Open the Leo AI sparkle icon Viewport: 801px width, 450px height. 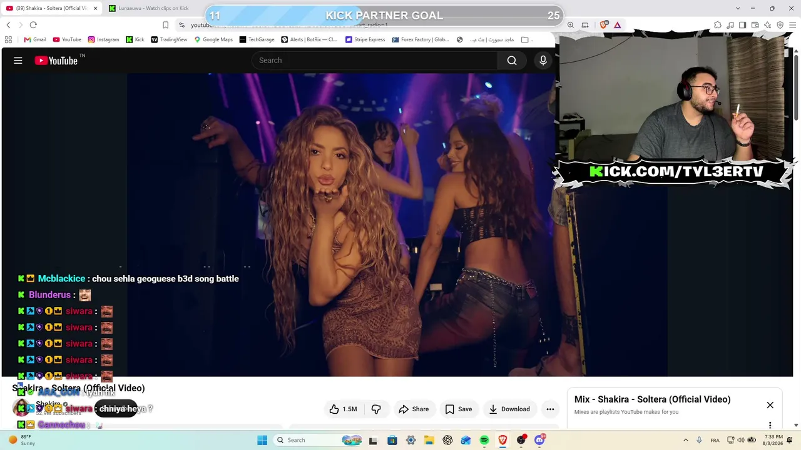(x=768, y=25)
